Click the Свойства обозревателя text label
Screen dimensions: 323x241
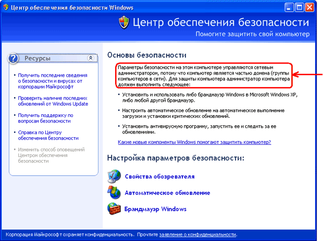coord(159,176)
